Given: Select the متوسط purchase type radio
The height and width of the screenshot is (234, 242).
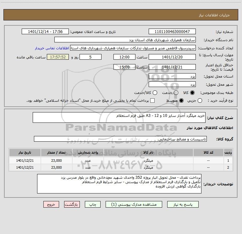Looking at the screenshot, I should tap(181, 101).
